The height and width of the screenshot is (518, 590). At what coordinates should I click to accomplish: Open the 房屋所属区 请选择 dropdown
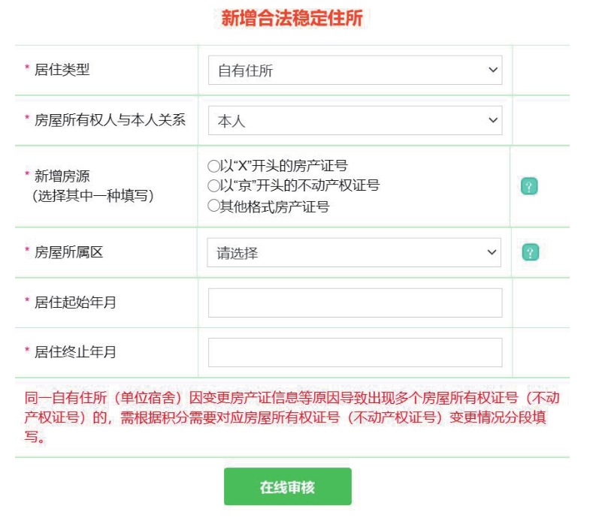(x=354, y=253)
